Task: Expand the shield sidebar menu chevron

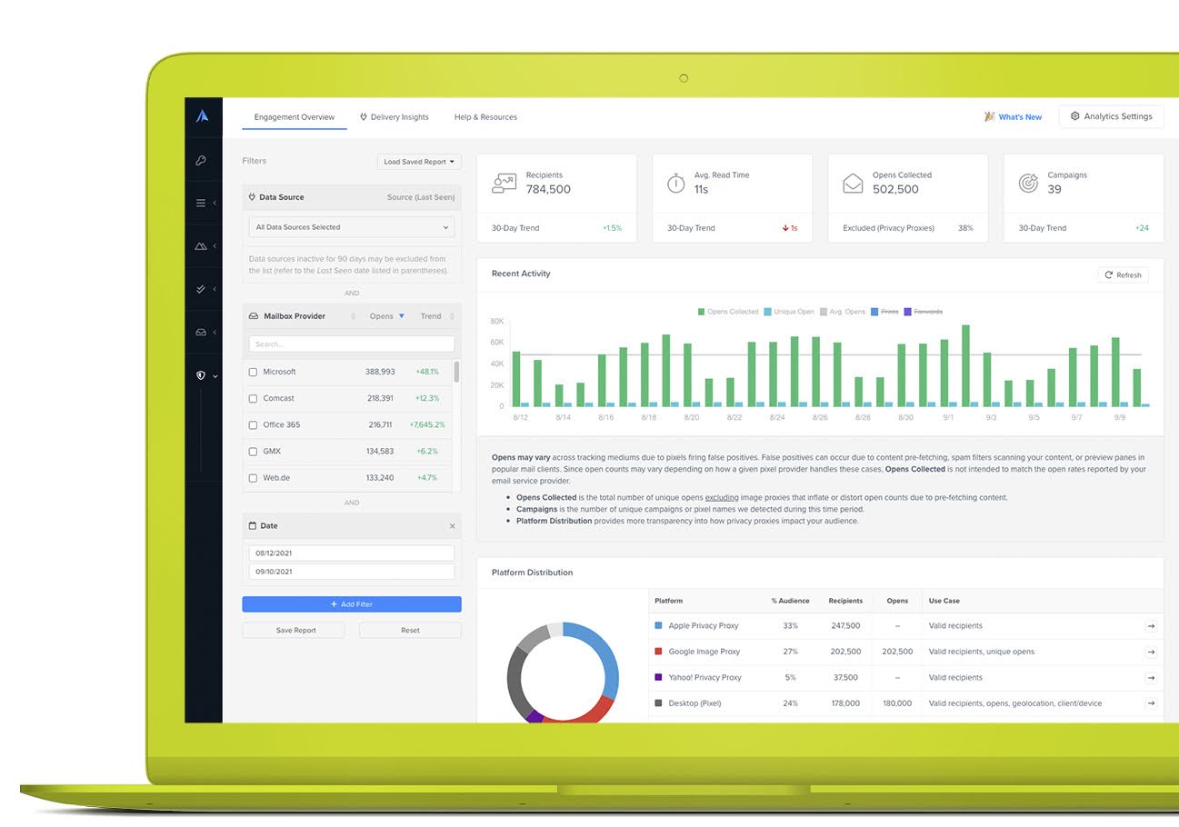Action: (x=215, y=375)
